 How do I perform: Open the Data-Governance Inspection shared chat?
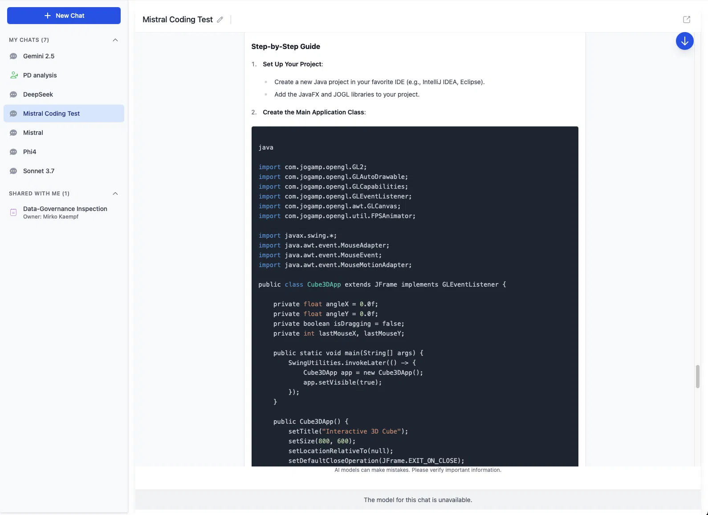coord(65,209)
